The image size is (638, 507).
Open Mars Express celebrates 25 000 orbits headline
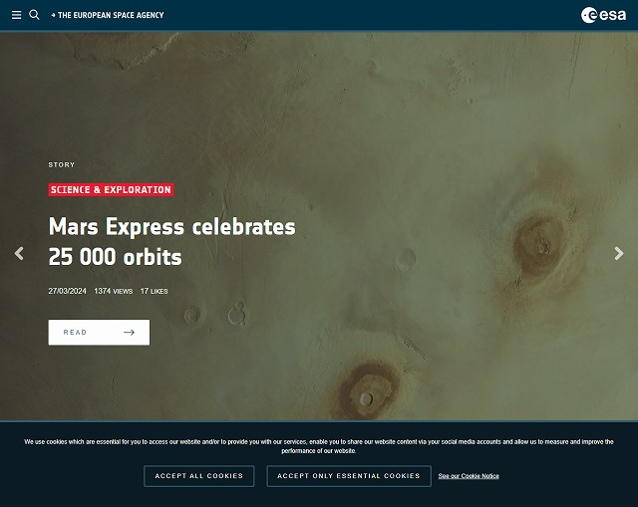coord(171,241)
